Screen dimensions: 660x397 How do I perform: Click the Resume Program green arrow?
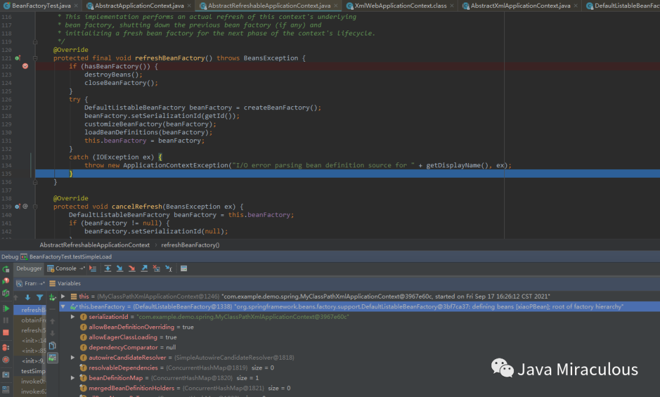click(x=6, y=308)
